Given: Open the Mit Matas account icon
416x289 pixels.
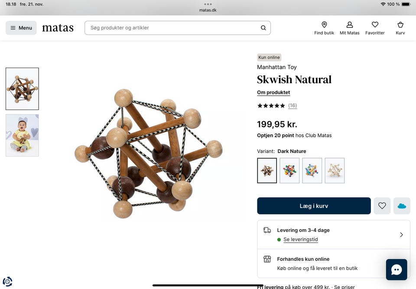Looking at the screenshot, I should coord(349,25).
